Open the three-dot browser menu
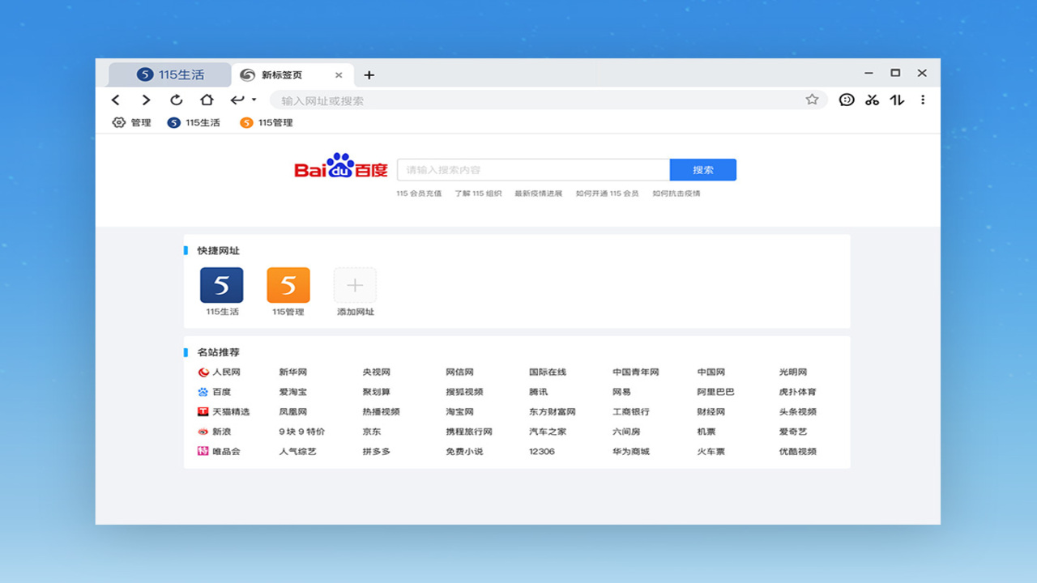This screenshot has height=583, width=1037. click(x=923, y=100)
